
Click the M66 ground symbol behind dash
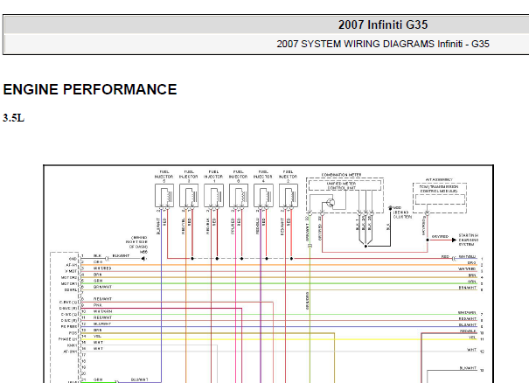pyautogui.click(x=143, y=259)
